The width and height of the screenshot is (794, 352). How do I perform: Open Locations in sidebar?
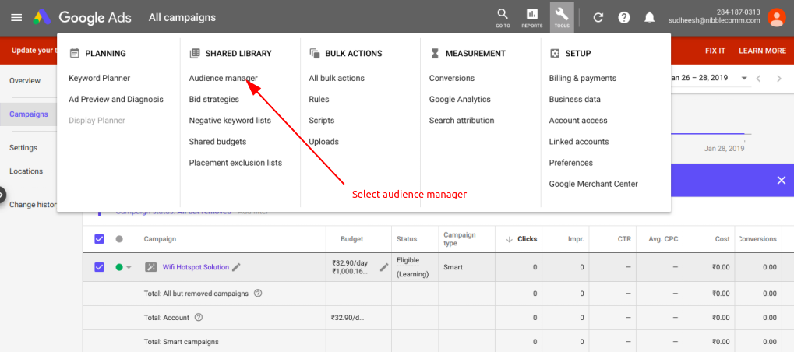(x=26, y=171)
